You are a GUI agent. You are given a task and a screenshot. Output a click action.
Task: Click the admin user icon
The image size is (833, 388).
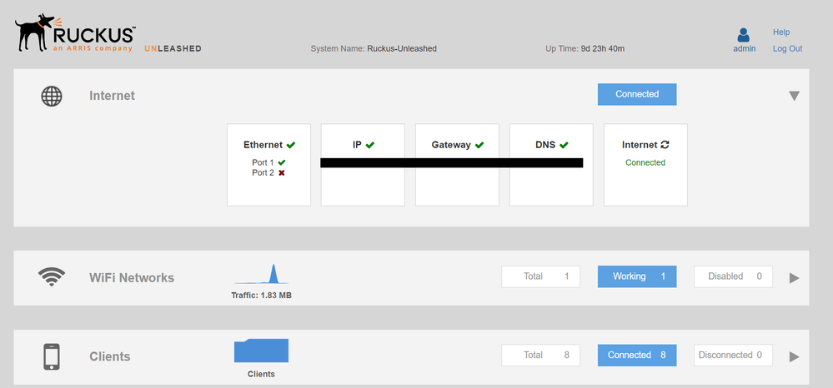click(744, 35)
